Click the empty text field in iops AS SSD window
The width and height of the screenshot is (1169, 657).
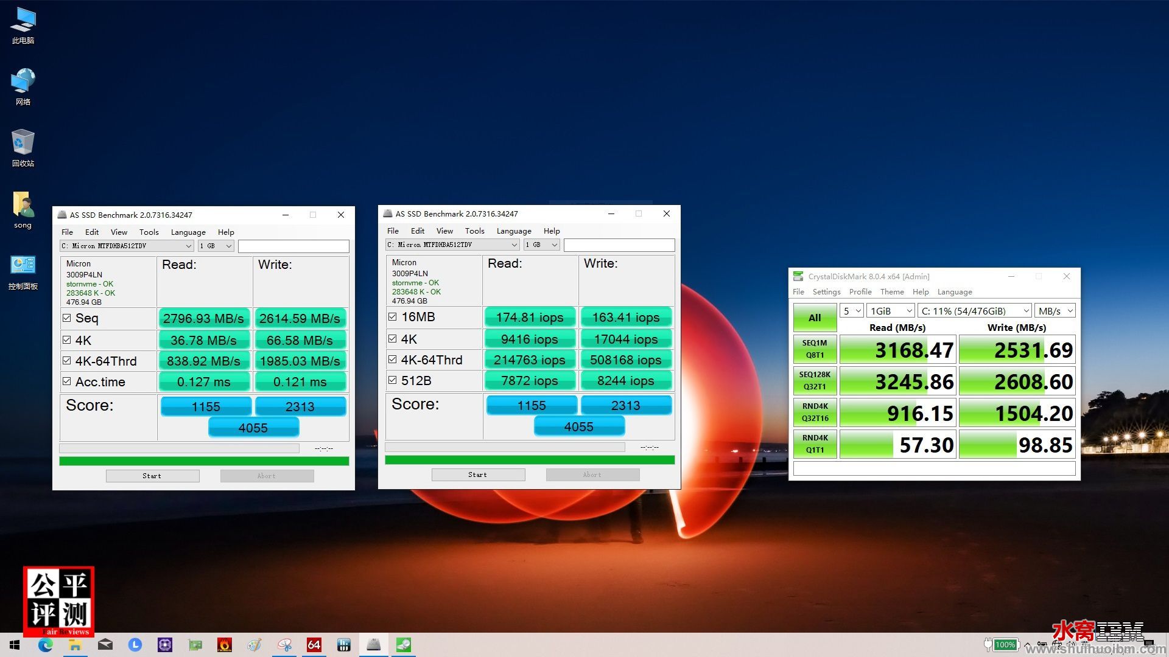[x=619, y=245]
